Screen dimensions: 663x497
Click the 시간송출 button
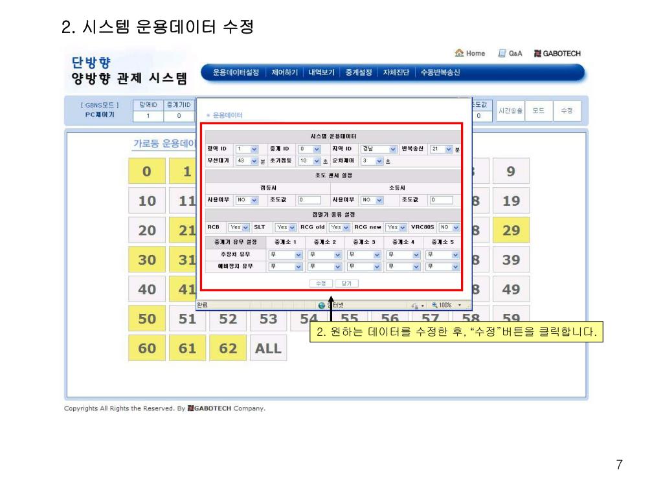[x=510, y=111]
